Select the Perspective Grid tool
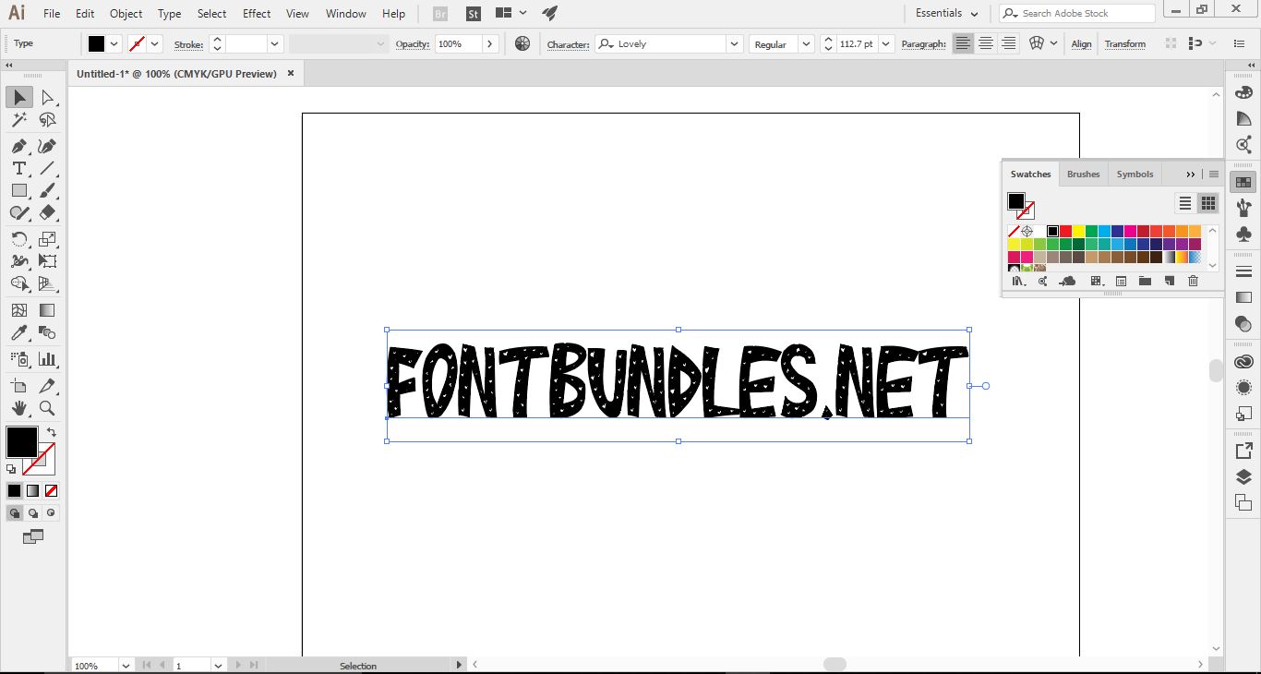The height and width of the screenshot is (674, 1261). [47, 283]
